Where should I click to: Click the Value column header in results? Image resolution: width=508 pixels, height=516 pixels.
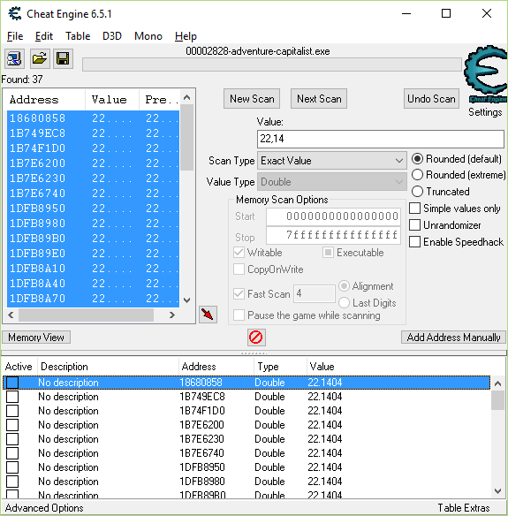[x=112, y=100]
